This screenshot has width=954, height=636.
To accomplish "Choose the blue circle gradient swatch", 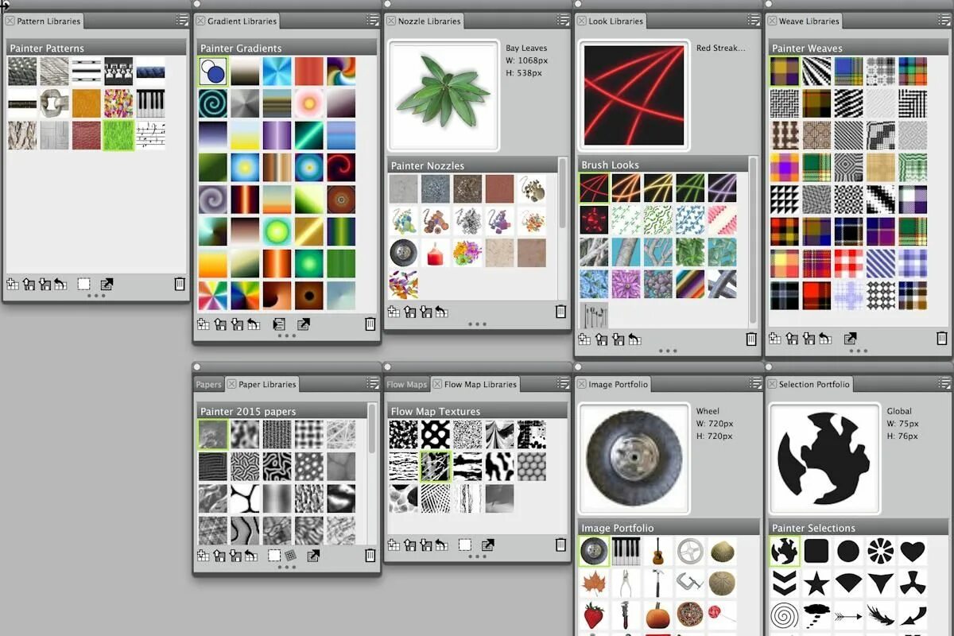I will [213, 72].
